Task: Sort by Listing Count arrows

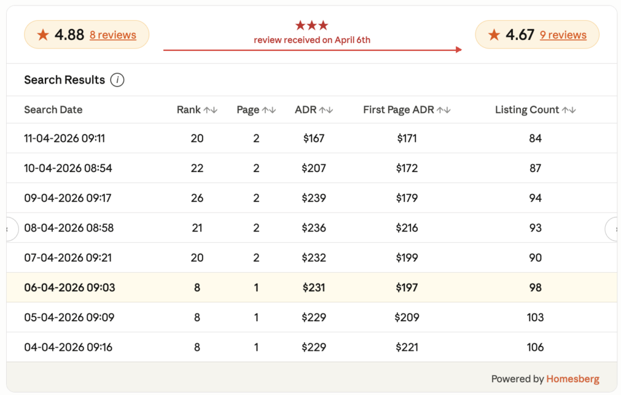Action: (x=569, y=110)
